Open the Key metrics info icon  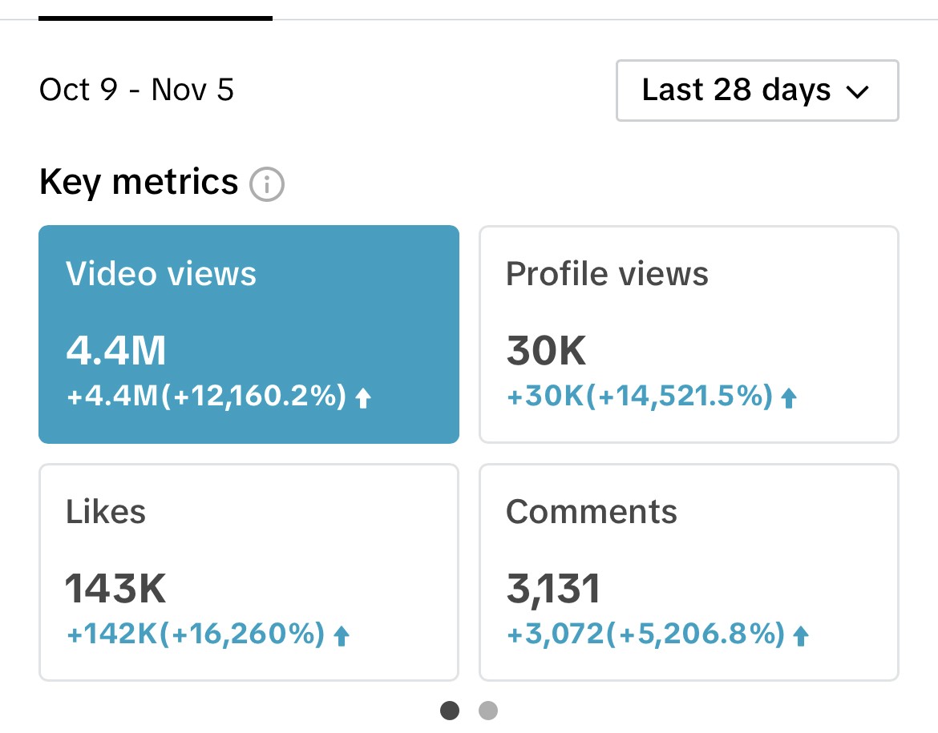pos(266,183)
